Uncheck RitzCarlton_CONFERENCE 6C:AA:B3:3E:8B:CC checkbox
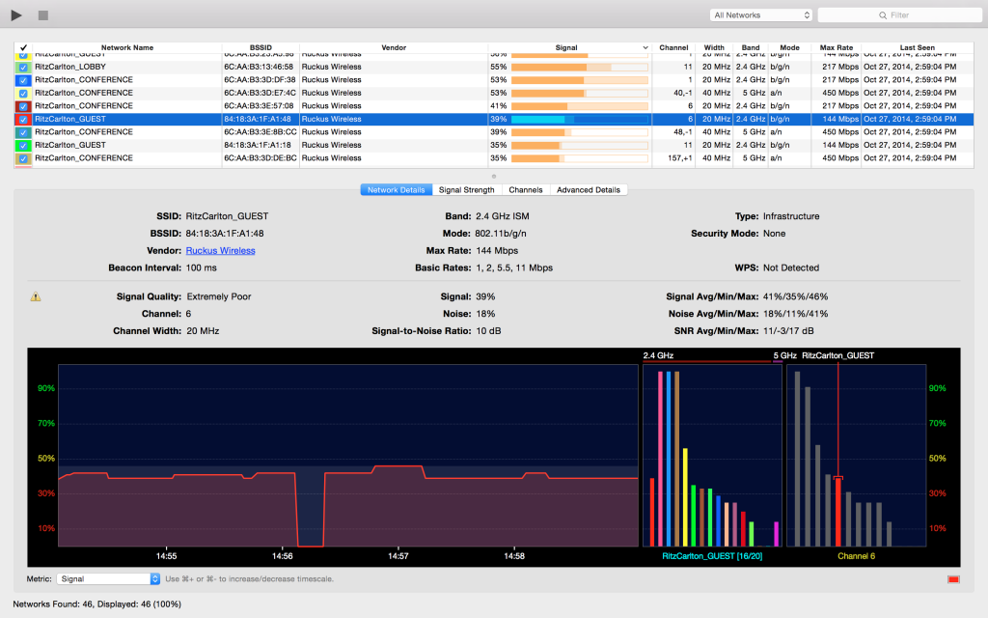Viewport: 988px width, 618px height. tap(23, 132)
